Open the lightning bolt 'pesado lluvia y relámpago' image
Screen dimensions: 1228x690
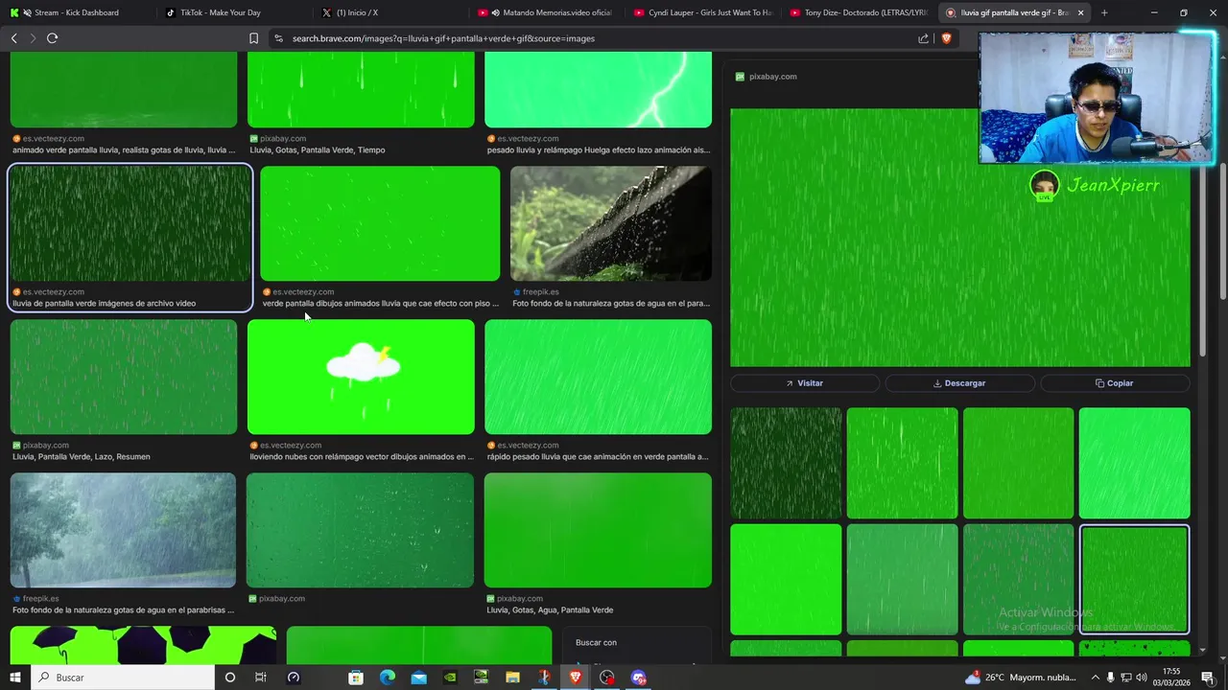[598, 89]
